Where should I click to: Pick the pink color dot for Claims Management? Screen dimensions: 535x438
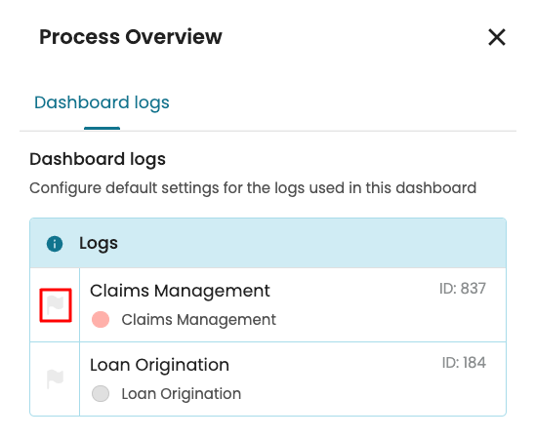[101, 319]
